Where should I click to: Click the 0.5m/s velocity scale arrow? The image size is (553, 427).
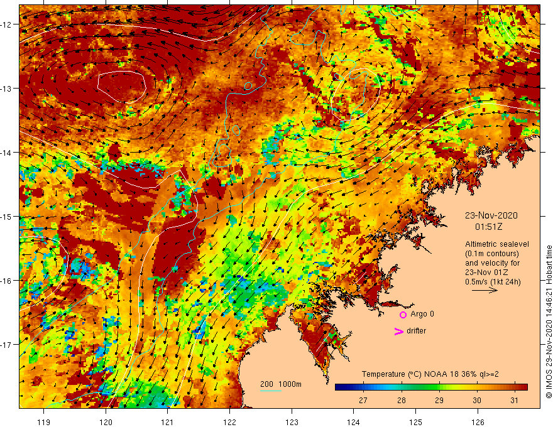pos(485,290)
